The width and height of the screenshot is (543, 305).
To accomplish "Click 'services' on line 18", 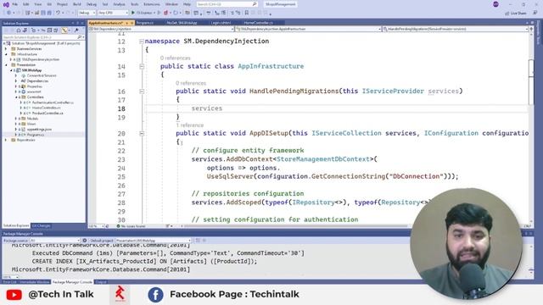I will [207, 108].
